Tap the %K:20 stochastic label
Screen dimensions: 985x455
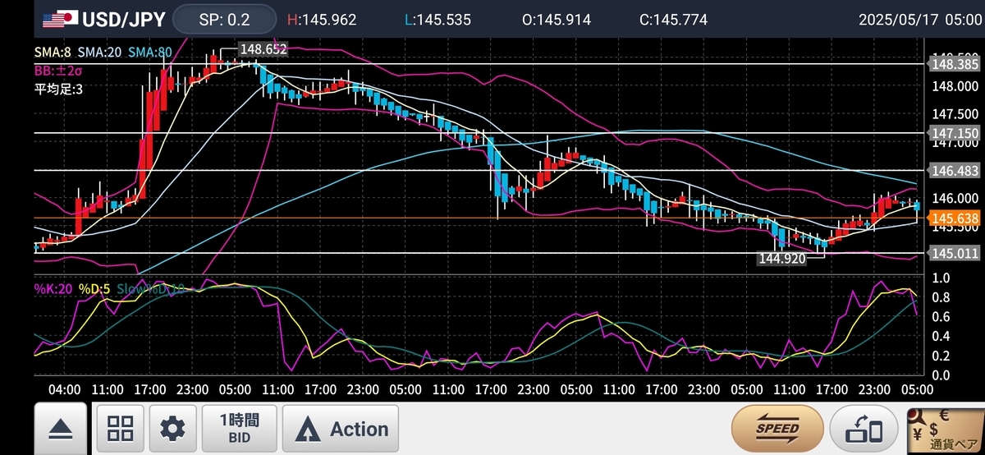pos(53,288)
